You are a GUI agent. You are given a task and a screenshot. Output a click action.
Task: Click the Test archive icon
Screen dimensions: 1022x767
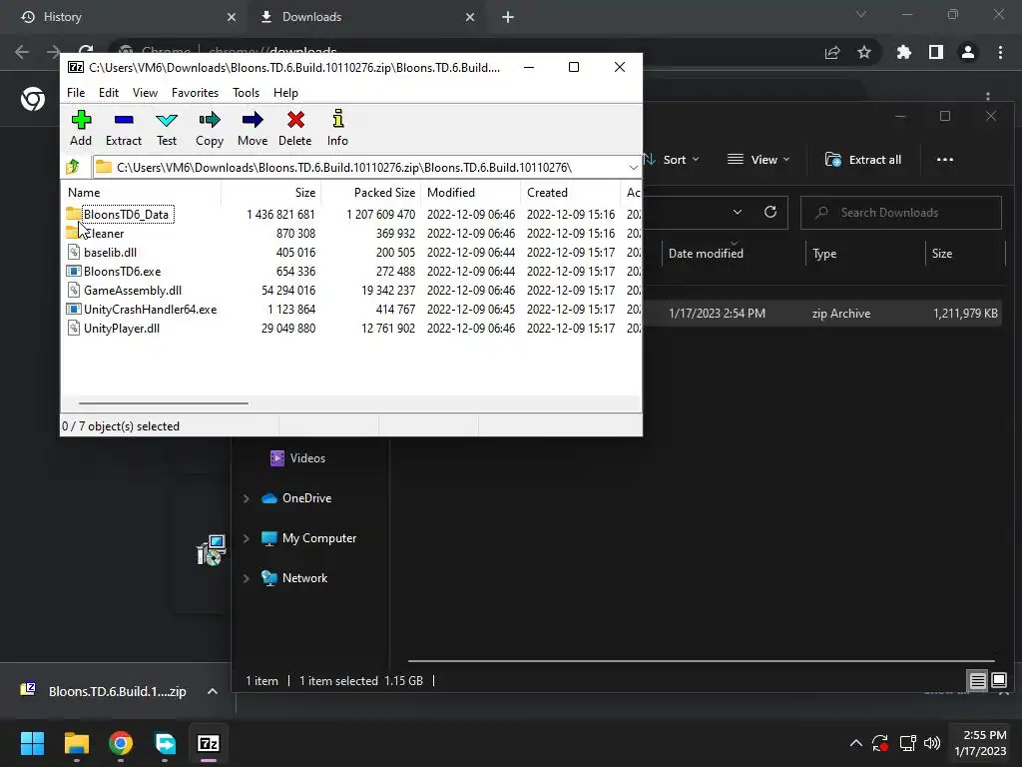point(167,128)
